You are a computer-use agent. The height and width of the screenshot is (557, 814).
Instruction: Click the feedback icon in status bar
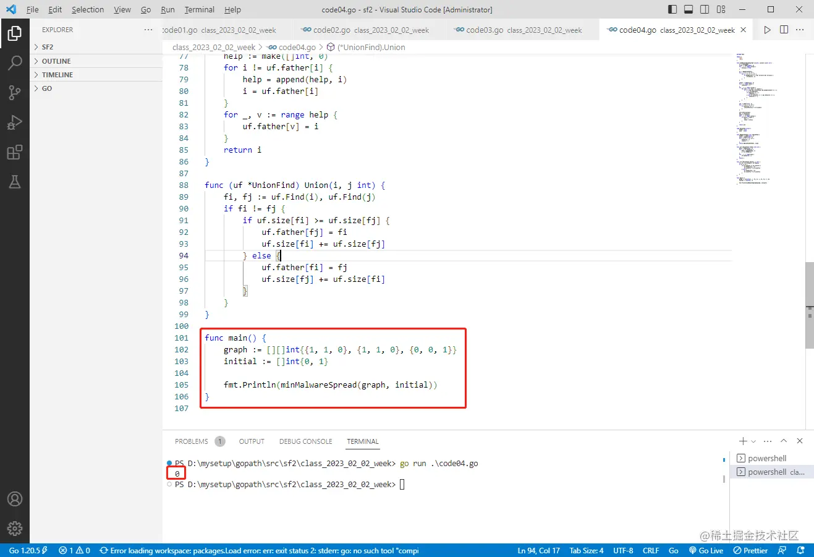tap(782, 550)
